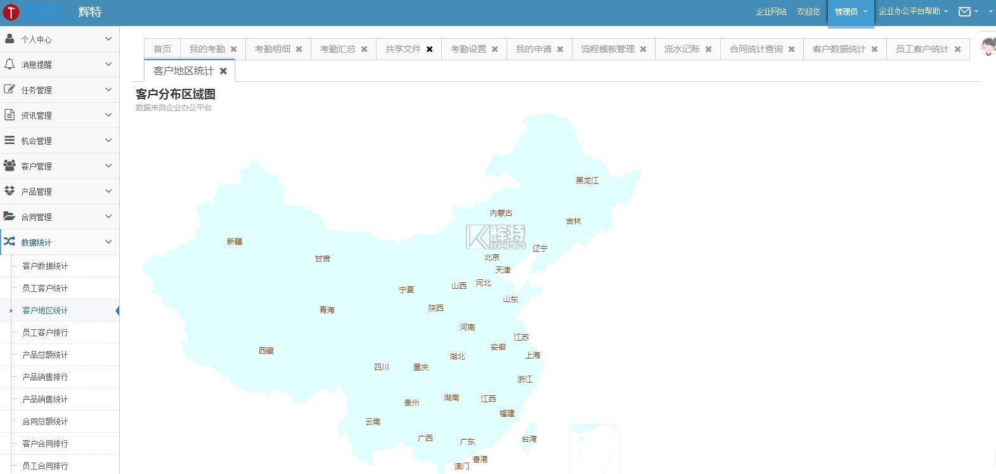Click the user avatar icon at right edge
This screenshot has width=996, height=474.
point(988,46)
